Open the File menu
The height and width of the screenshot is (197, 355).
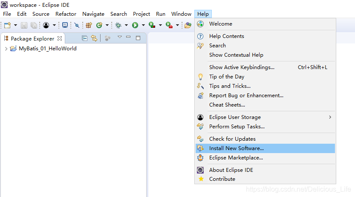7,14
